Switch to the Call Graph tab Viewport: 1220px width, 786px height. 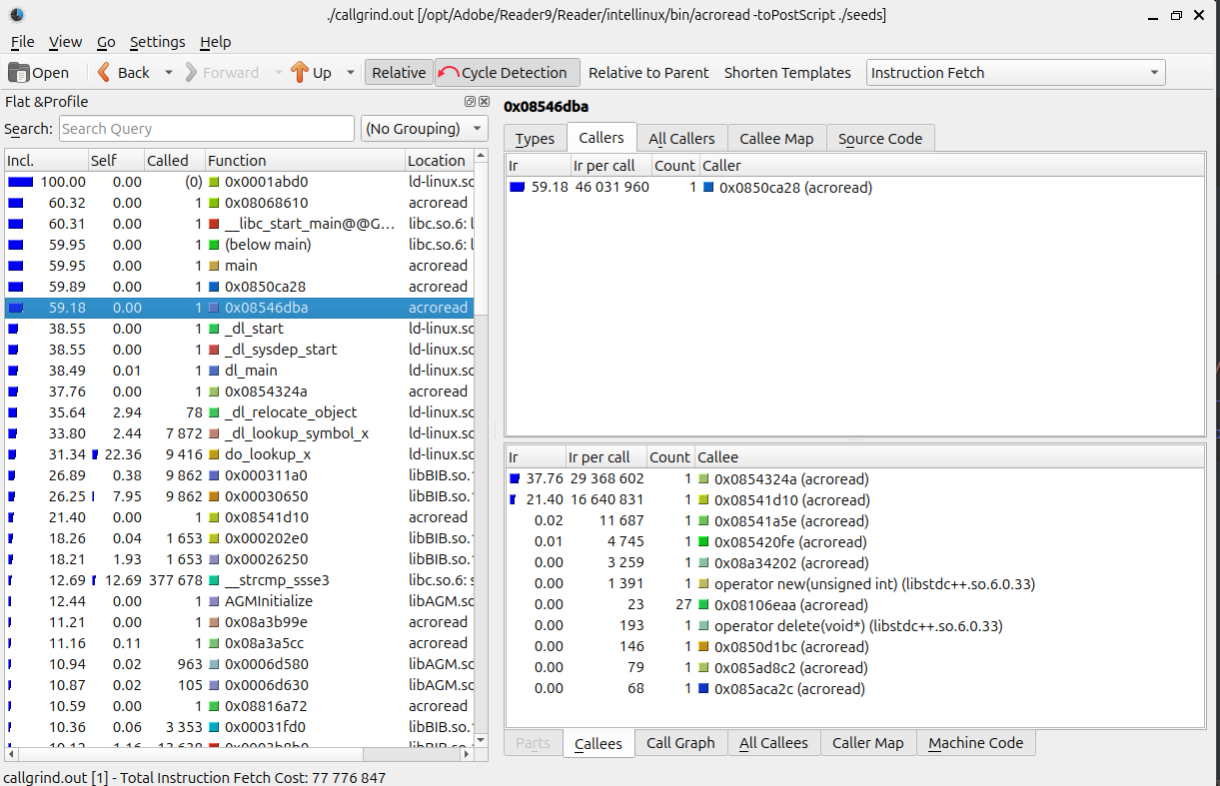[680, 743]
